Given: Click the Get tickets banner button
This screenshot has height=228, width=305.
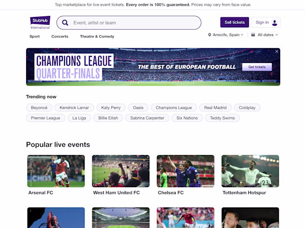Looking at the screenshot, I should click(x=257, y=67).
